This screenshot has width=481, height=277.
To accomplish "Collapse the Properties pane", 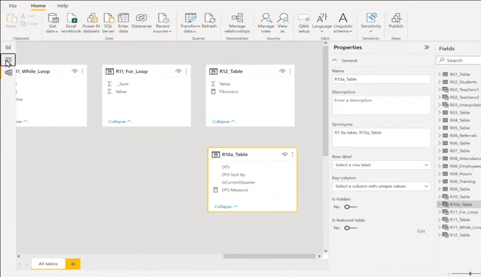I will [x=427, y=47].
